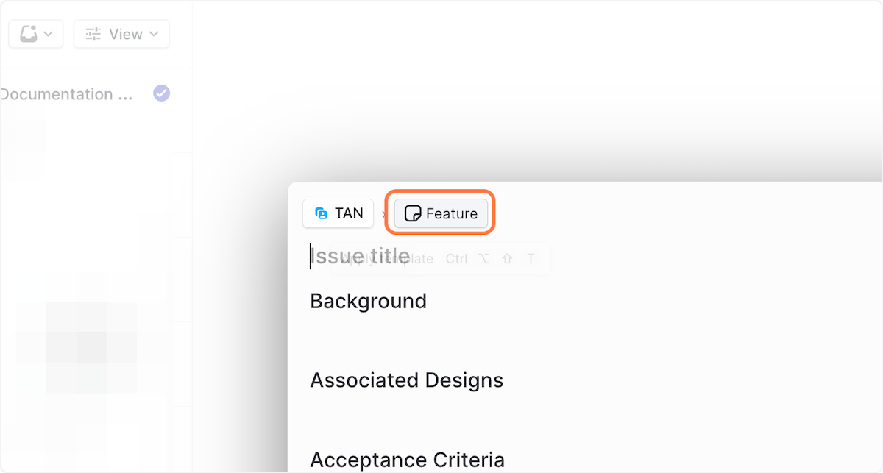Click the Option key symbol in the tooltip
The width and height of the screenshot is (883, 473).
pyautogui.click(x=483, y=259)
